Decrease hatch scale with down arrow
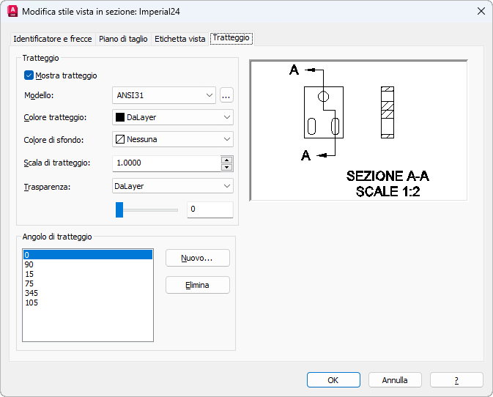The image size is (493, 397). pos(227,167)
